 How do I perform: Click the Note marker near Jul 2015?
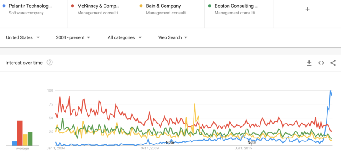click(251, 143)
